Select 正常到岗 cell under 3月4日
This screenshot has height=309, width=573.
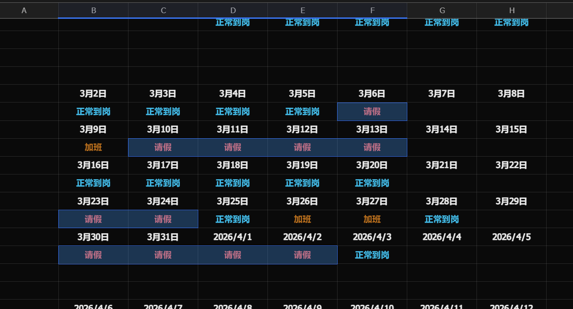233,112
